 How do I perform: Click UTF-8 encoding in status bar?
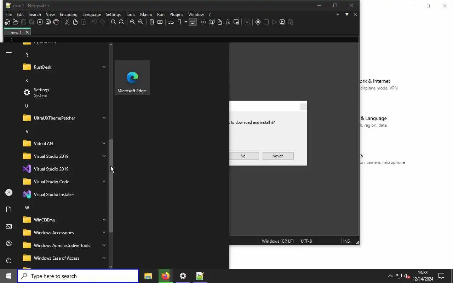tap(306, 241)
